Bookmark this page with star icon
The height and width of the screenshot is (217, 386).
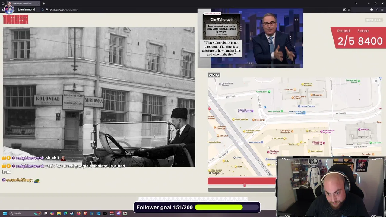click(349, 10)
